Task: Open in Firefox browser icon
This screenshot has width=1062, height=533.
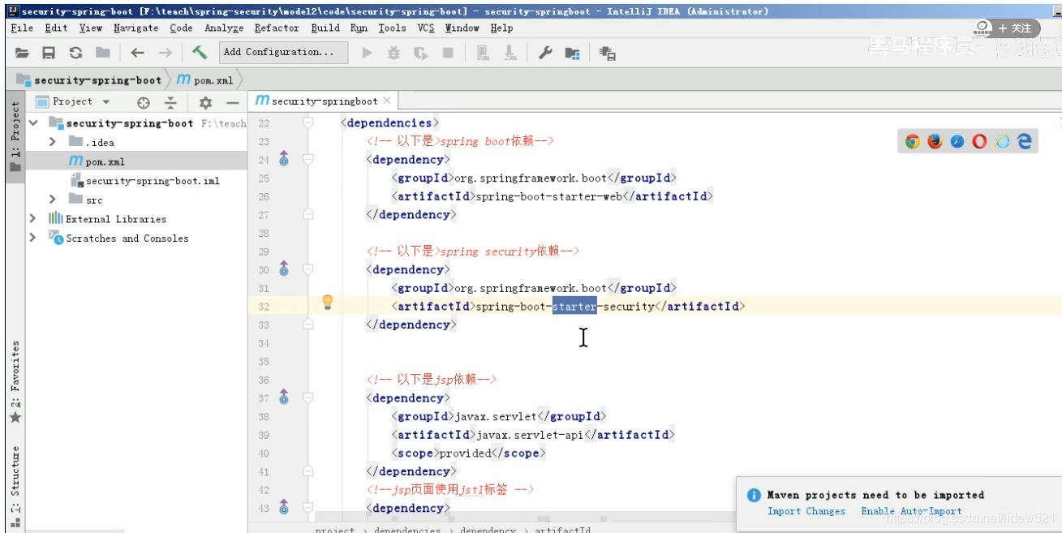Action: [935, 141]
